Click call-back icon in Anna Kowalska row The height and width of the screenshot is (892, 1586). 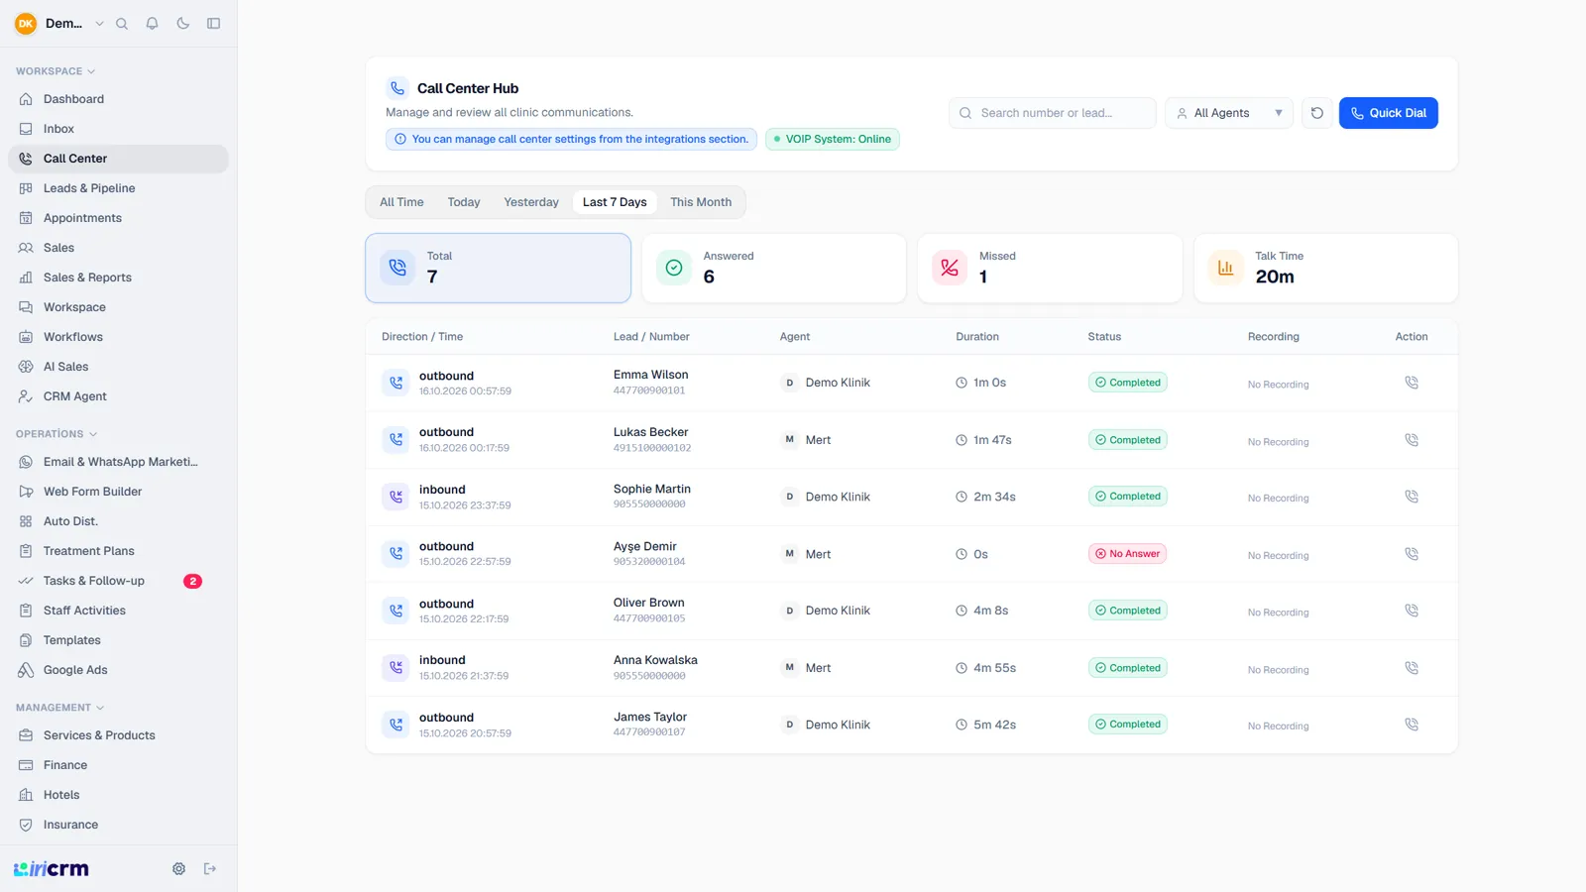pyautogui.click(x=1412, y=668)
